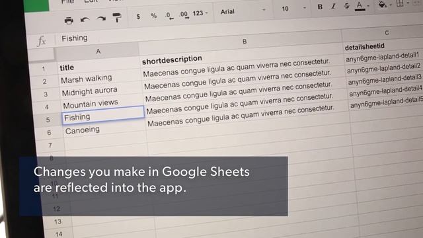
Task: Click the 'anyn6gme-lapland-detail3' cell
Action: pyautogui.click(x=385, y=80)
